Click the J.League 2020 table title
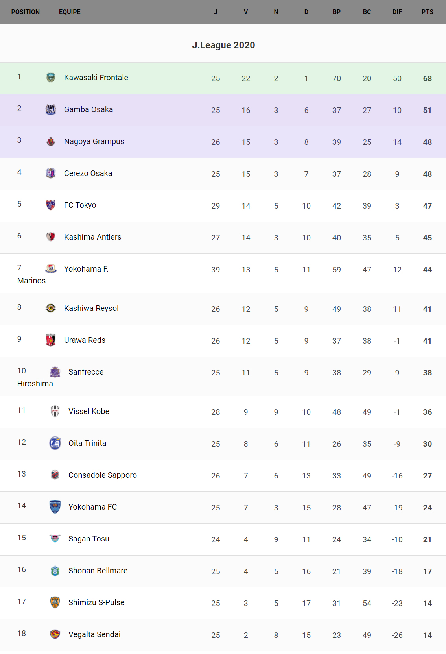Viewport: 446px width, 654px height. (223, 45)
